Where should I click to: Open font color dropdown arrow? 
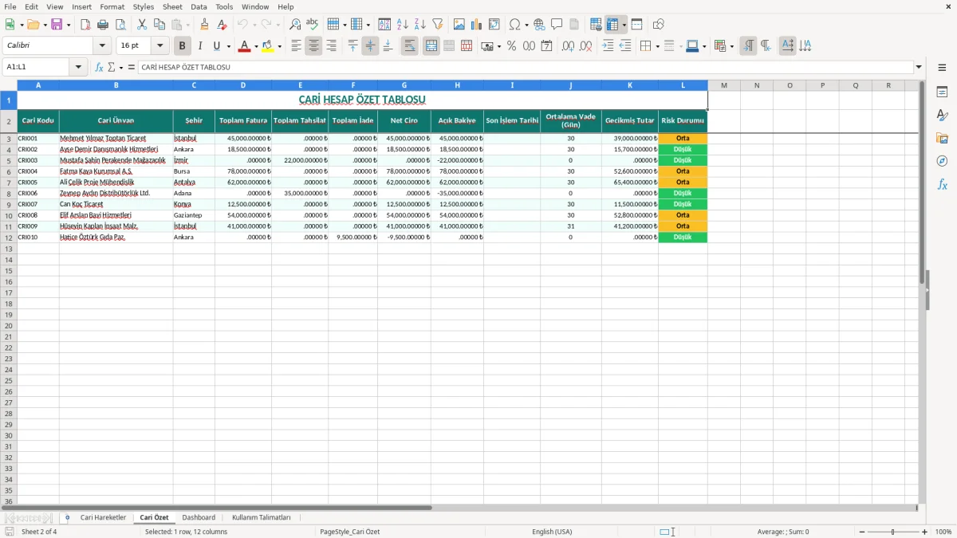(x=255, y=46)
